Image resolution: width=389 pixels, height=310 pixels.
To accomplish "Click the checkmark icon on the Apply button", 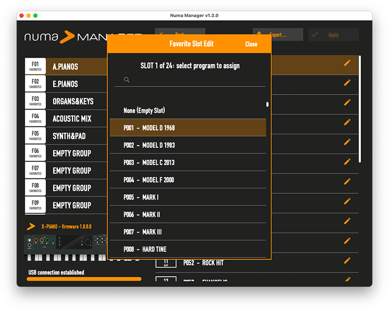I will pyautogui.click(x=315, y=35).
